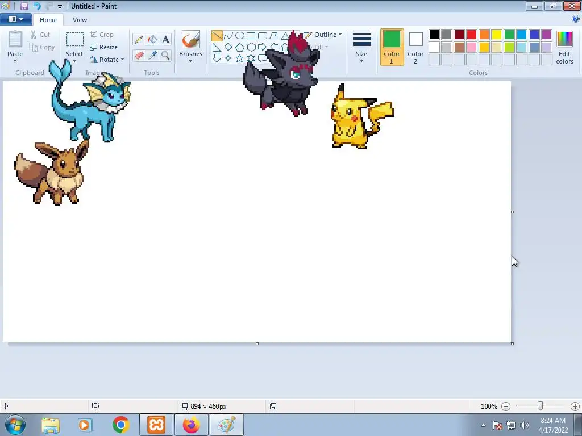Click the zoom out minus button
582x436 pixels.
[x=505, y=406]
